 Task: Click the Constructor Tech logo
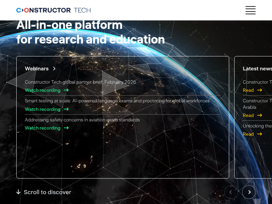[x=53, y=10]
